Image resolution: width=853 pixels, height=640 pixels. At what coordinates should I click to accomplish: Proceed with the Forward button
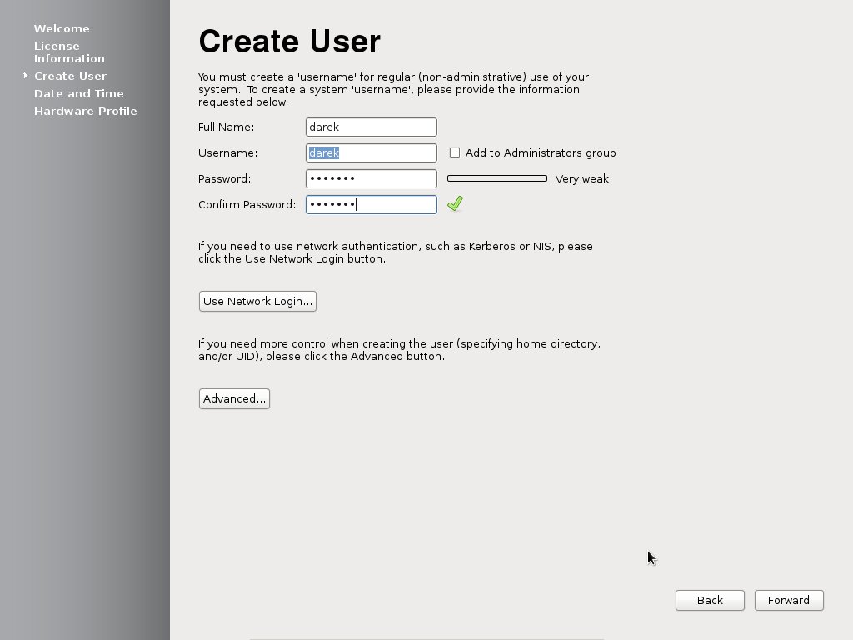coord(789,600)
